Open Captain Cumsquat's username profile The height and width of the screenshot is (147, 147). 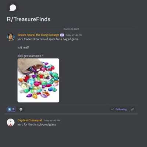30,120
